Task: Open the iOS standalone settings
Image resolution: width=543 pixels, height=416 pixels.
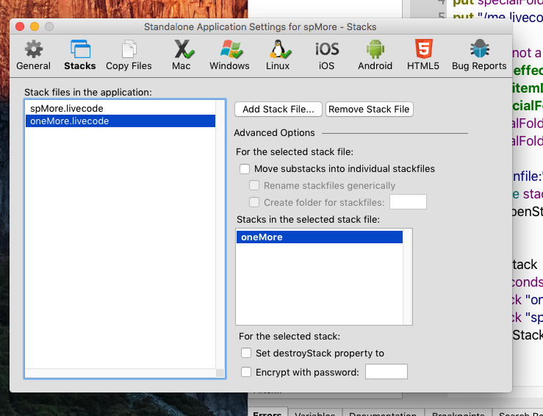Action: [326, 55]
